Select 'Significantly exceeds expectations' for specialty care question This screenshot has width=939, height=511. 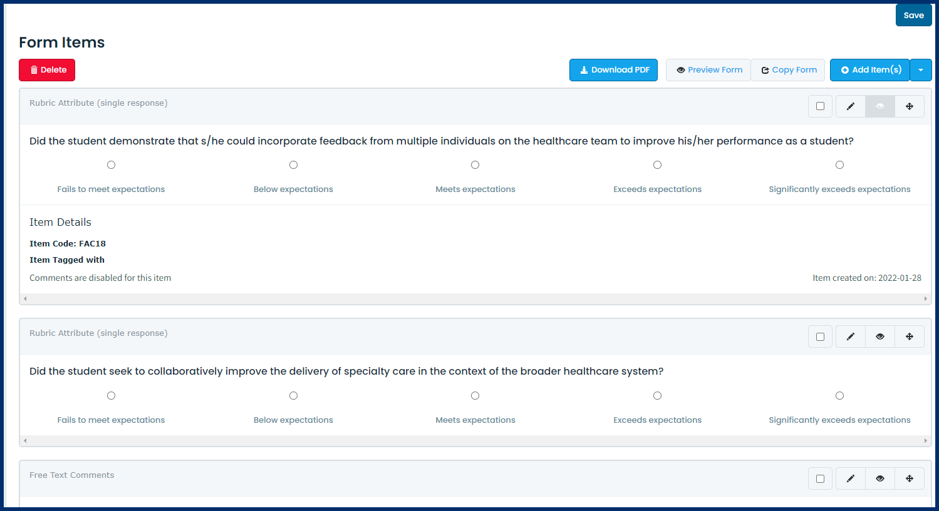tap(839, 395)
